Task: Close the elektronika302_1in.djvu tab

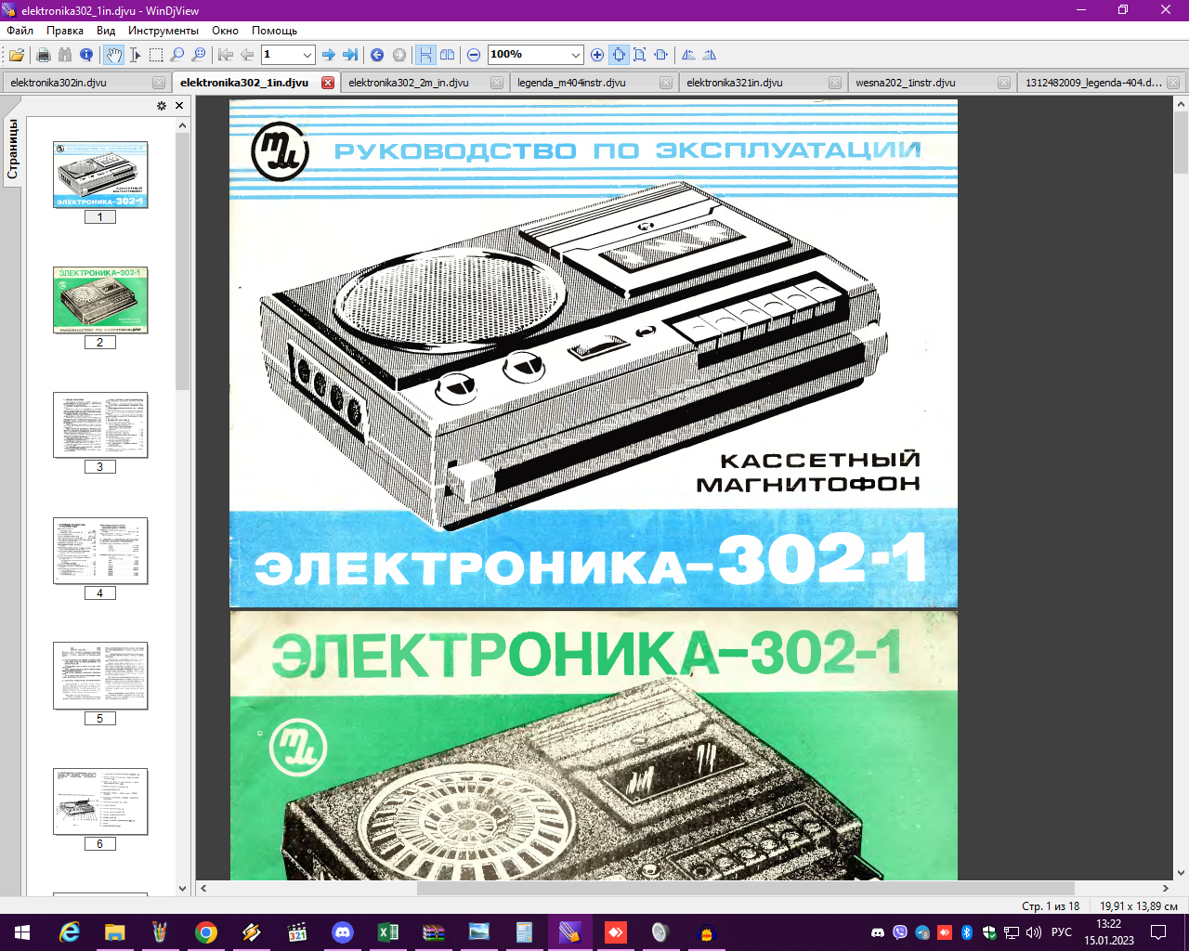Action: point(328,83)
